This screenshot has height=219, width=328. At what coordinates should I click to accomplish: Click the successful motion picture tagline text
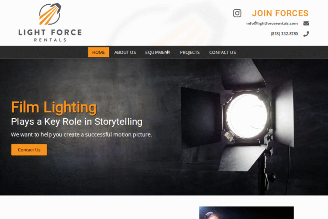[82, 135]
